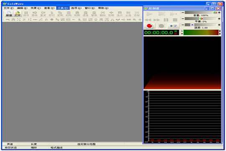Click the spectrum analyzer graph in control panel
The image size is (226, 151).
182,117
